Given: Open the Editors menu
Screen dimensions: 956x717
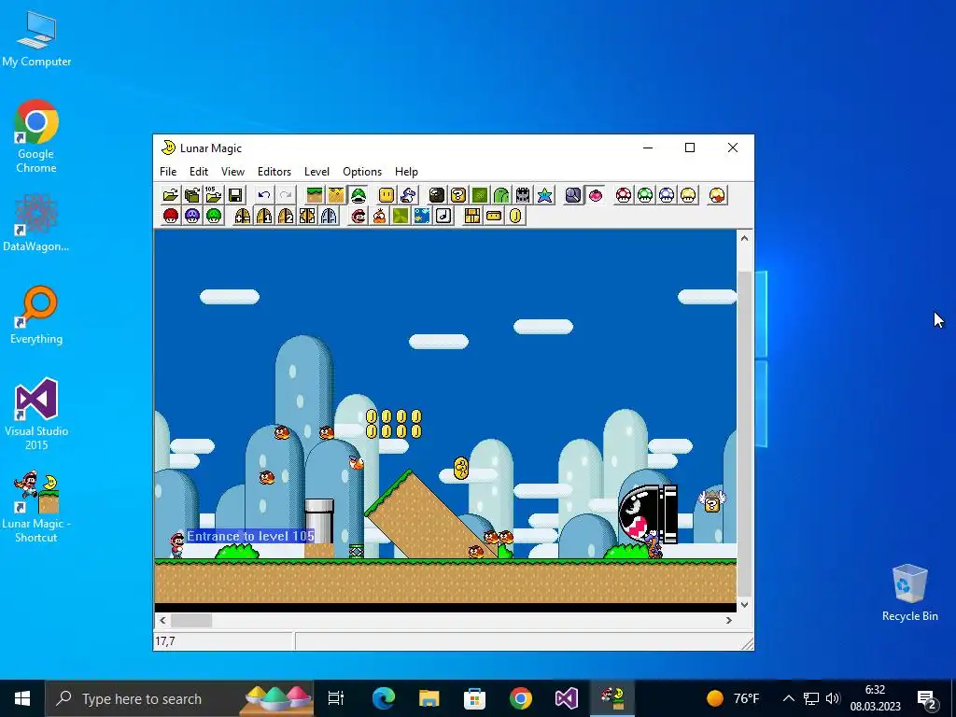Looking at the screenshot, I should click(274, 172).
